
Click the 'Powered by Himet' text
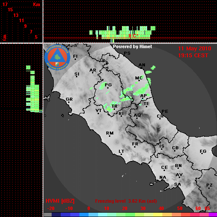pos(132,46)
